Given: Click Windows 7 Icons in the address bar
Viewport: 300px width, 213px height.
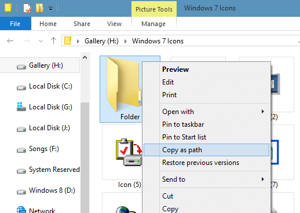Looking at the screenshot, I should (x=158, y=41).
